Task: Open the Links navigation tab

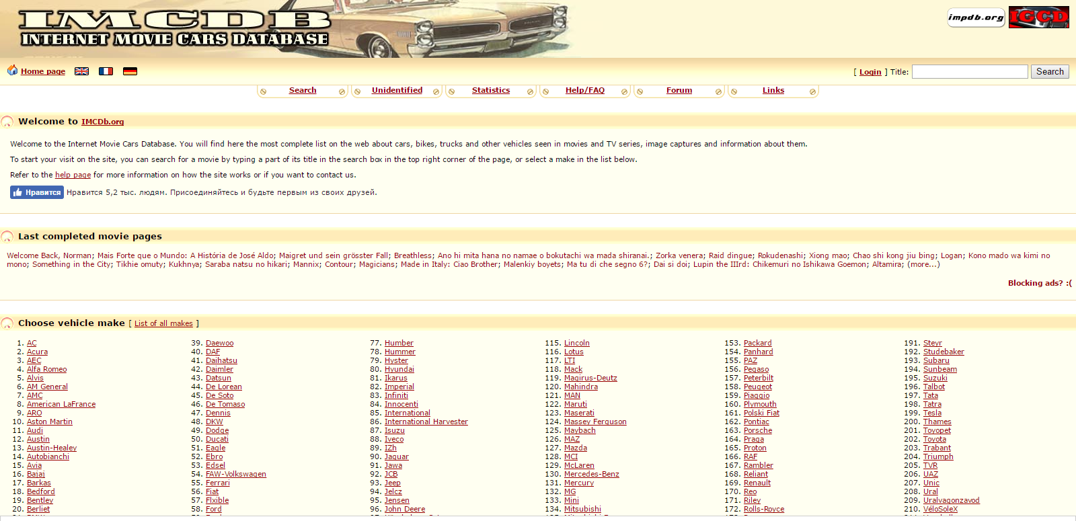Action: 773,90
